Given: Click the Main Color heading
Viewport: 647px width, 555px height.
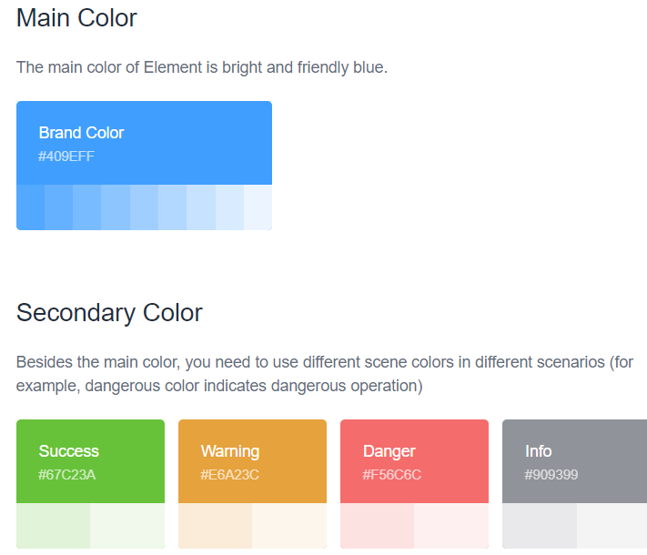Looking at the screenshot, I should pos(76,17).
